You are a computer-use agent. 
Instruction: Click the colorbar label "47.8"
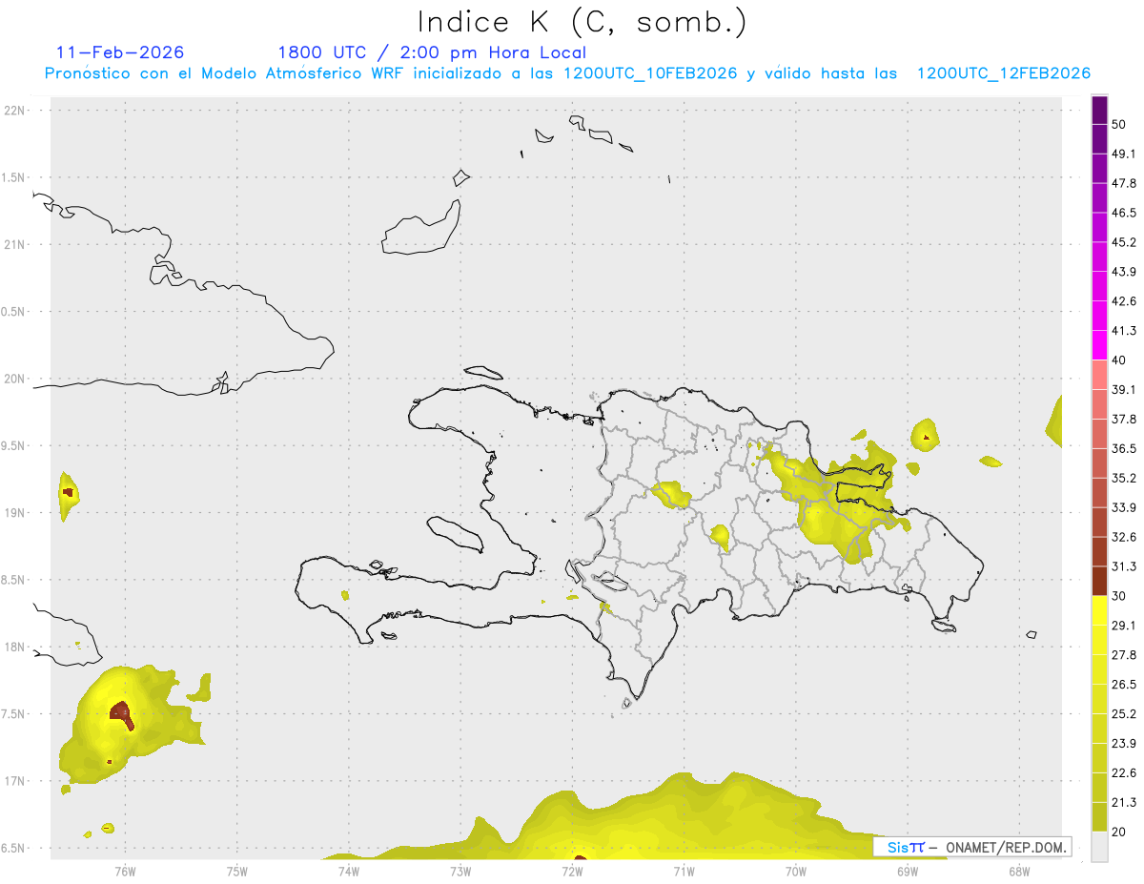(x=1124, y=184)
